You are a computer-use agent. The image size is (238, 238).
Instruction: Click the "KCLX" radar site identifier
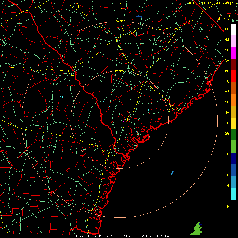click(126, 236)
